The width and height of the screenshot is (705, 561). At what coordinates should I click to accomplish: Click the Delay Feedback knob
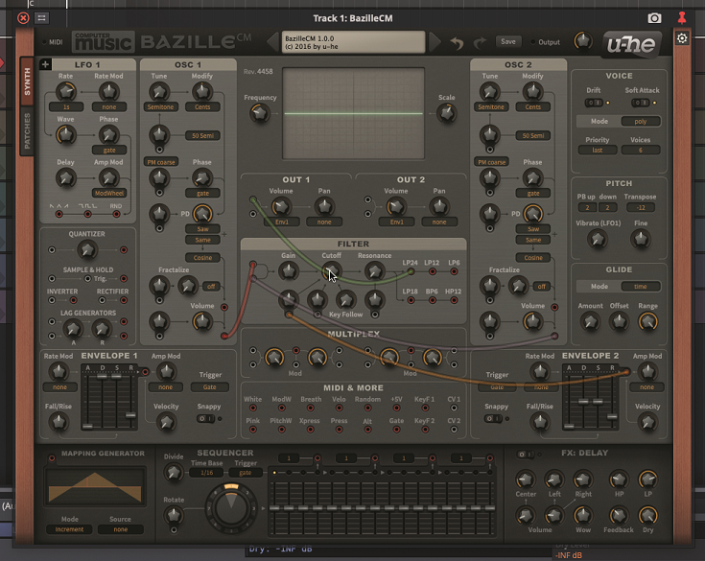[619, 515]
